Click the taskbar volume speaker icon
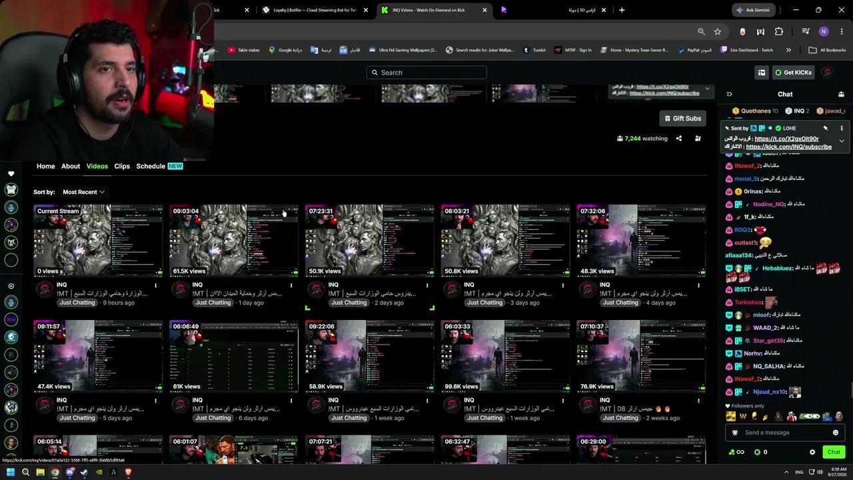The height and width of the screenshot is (480, 853). [x=820, y=472]
